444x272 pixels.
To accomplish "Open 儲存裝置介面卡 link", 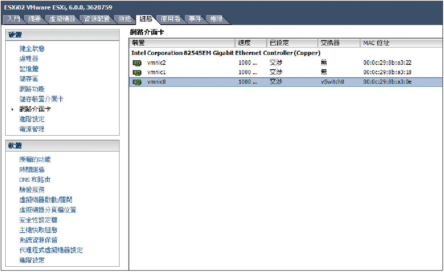I will [41, 99].
